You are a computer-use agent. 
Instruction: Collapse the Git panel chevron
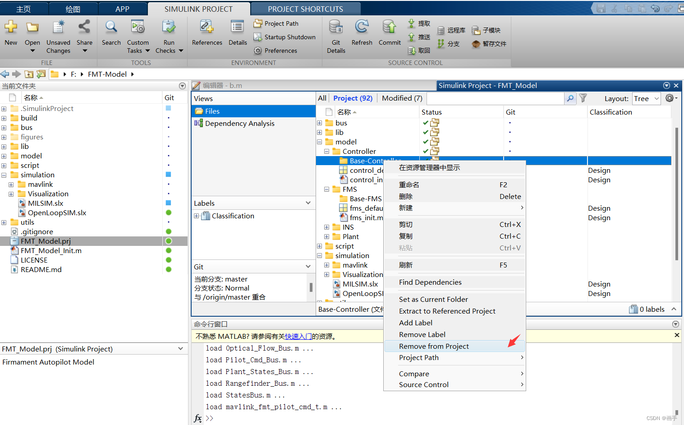click(308, 267)
